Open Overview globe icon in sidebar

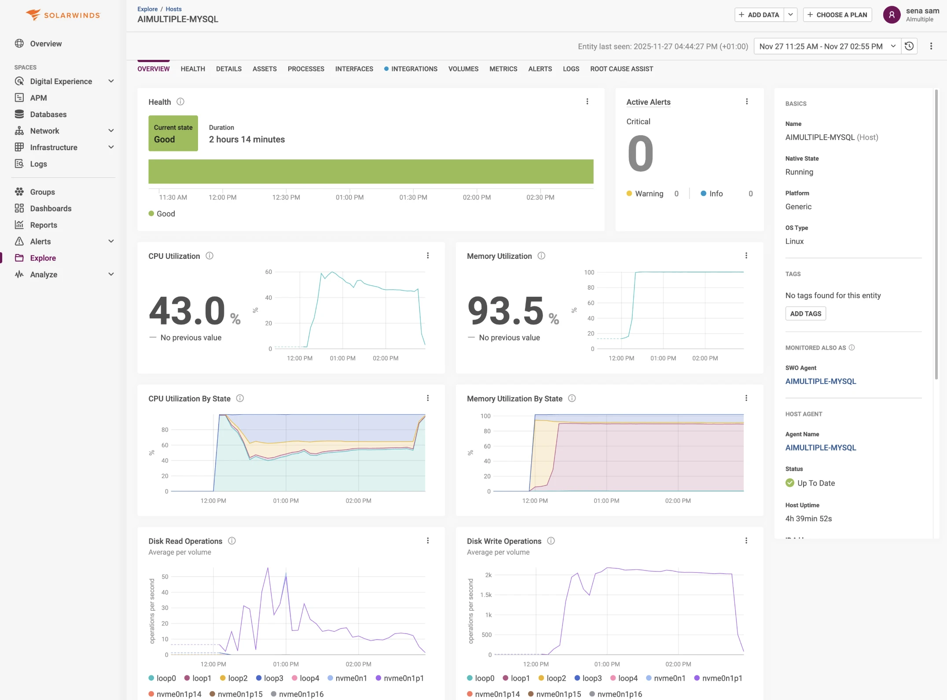point(19,43)
